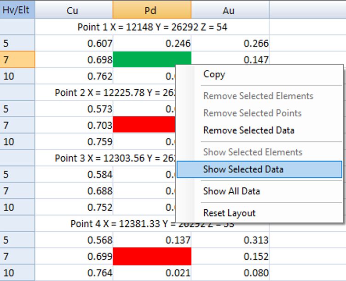The height and width of the screenshot is (281, 346).
Task: Click Show All Data menu item
Action: pos(231,191)
